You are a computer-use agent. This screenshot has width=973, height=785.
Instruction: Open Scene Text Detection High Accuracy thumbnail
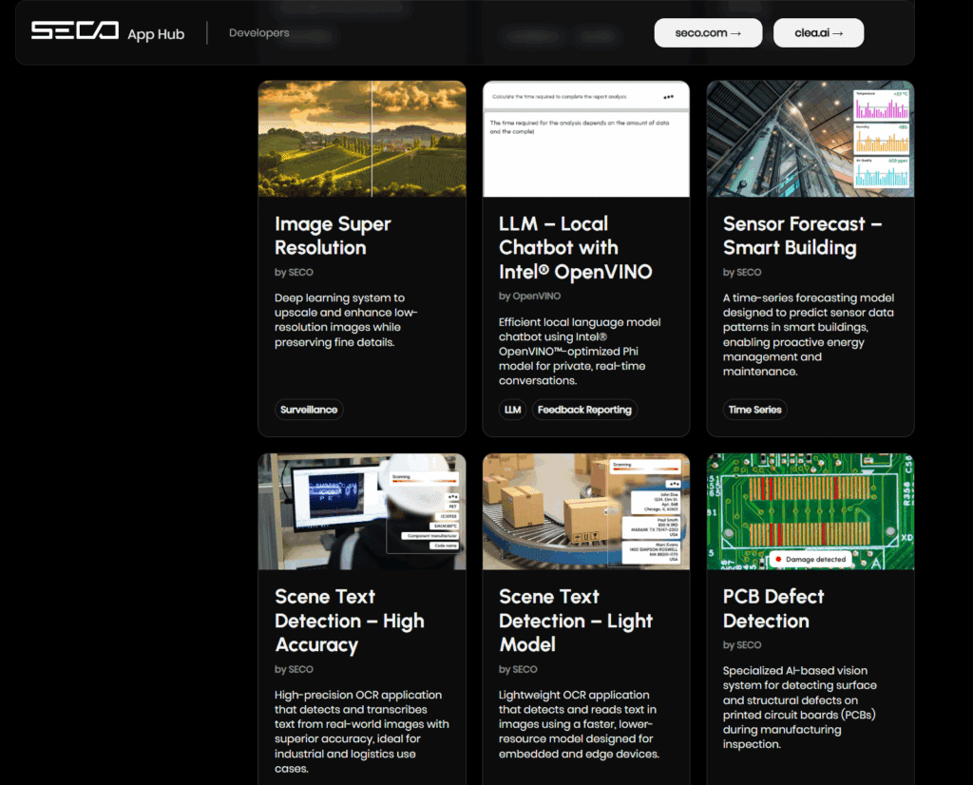(362, 511)
